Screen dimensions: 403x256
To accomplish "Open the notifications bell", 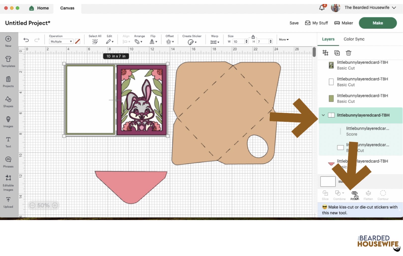I will (x=322, y=8).
